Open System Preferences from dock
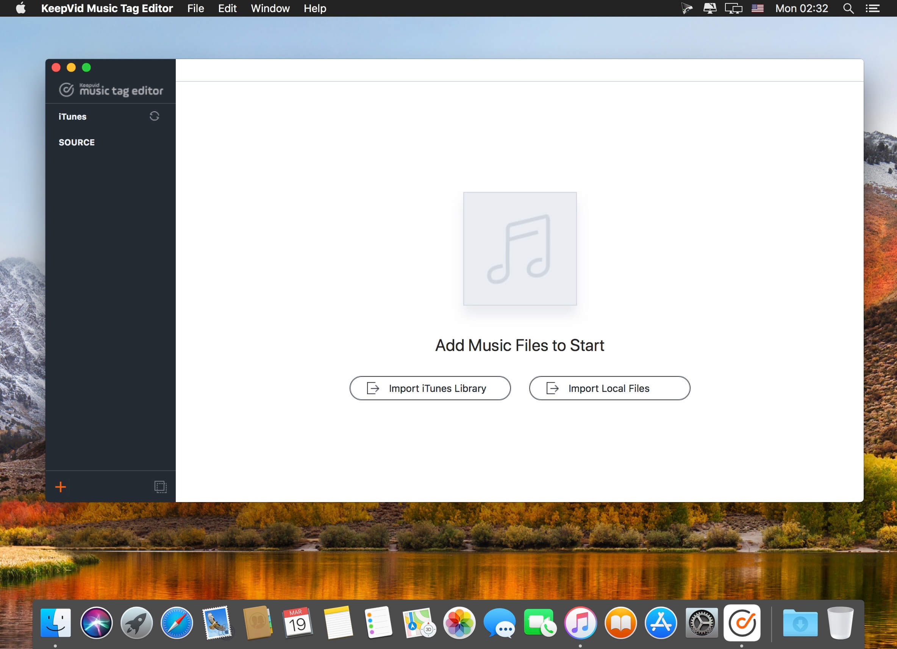Image resolution: width=897 pixels, height=649 pixels. tap(701, 623)
